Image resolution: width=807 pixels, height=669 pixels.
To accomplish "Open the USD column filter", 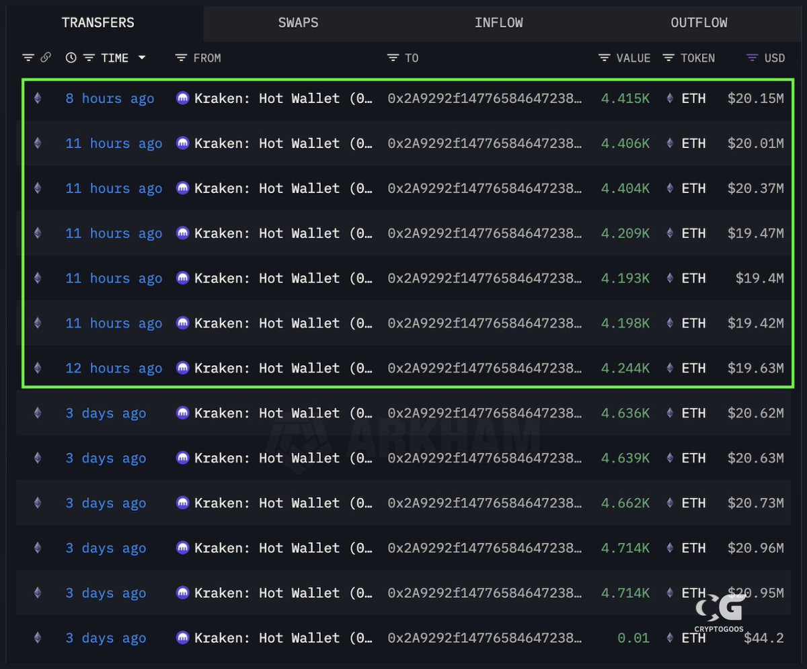I will (x=753, y=58).
